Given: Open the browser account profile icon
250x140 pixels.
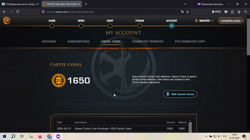Looking at the screenshot, I should click(x=226, y=12).
